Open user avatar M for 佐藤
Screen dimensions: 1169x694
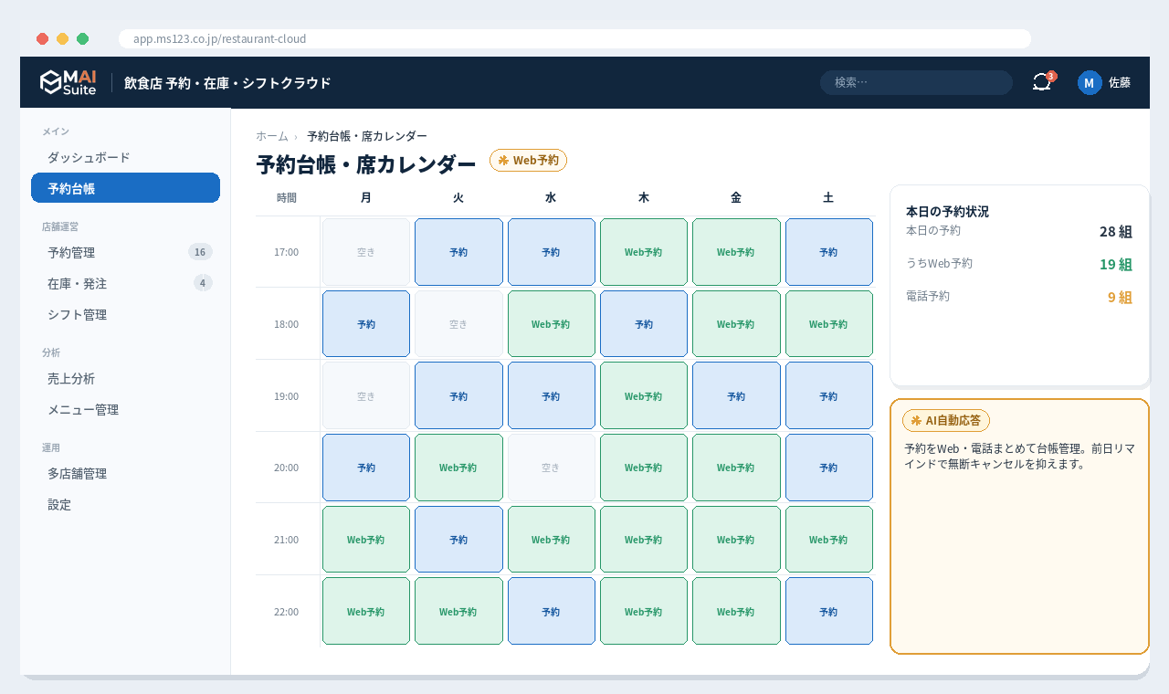click(x=1090, y=82)
